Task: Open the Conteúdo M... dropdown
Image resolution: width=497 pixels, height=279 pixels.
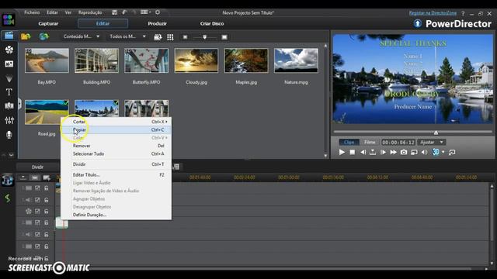Action: coord(82,36)
